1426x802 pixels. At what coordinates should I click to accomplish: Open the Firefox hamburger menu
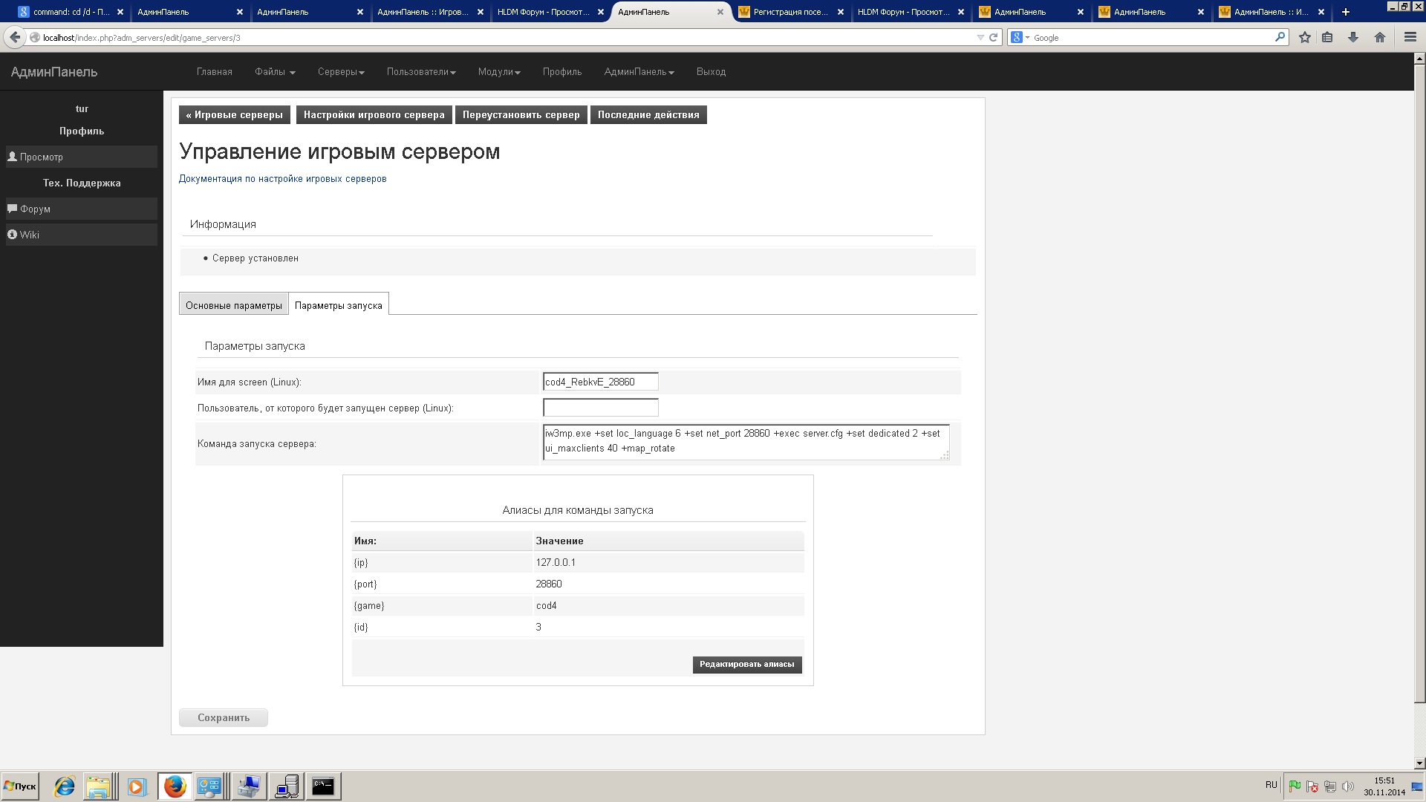1410,37
